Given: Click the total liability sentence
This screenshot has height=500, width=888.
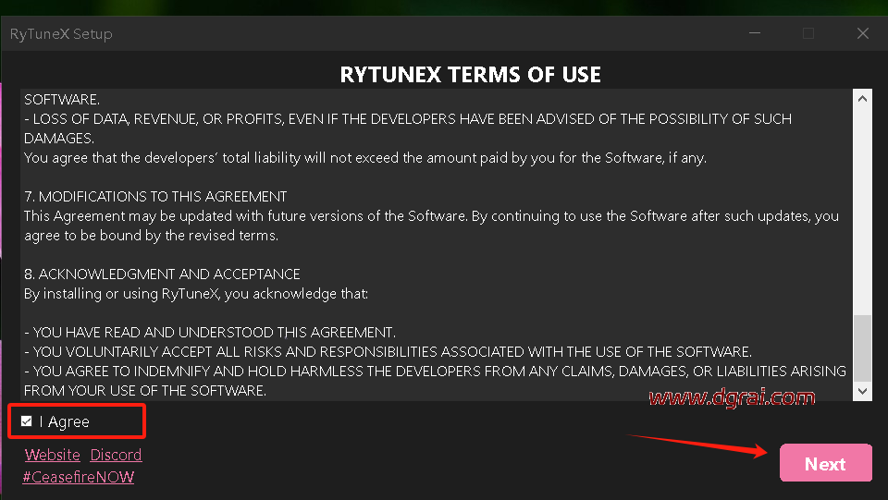Looking at the screenshot, I should point(364,158).
